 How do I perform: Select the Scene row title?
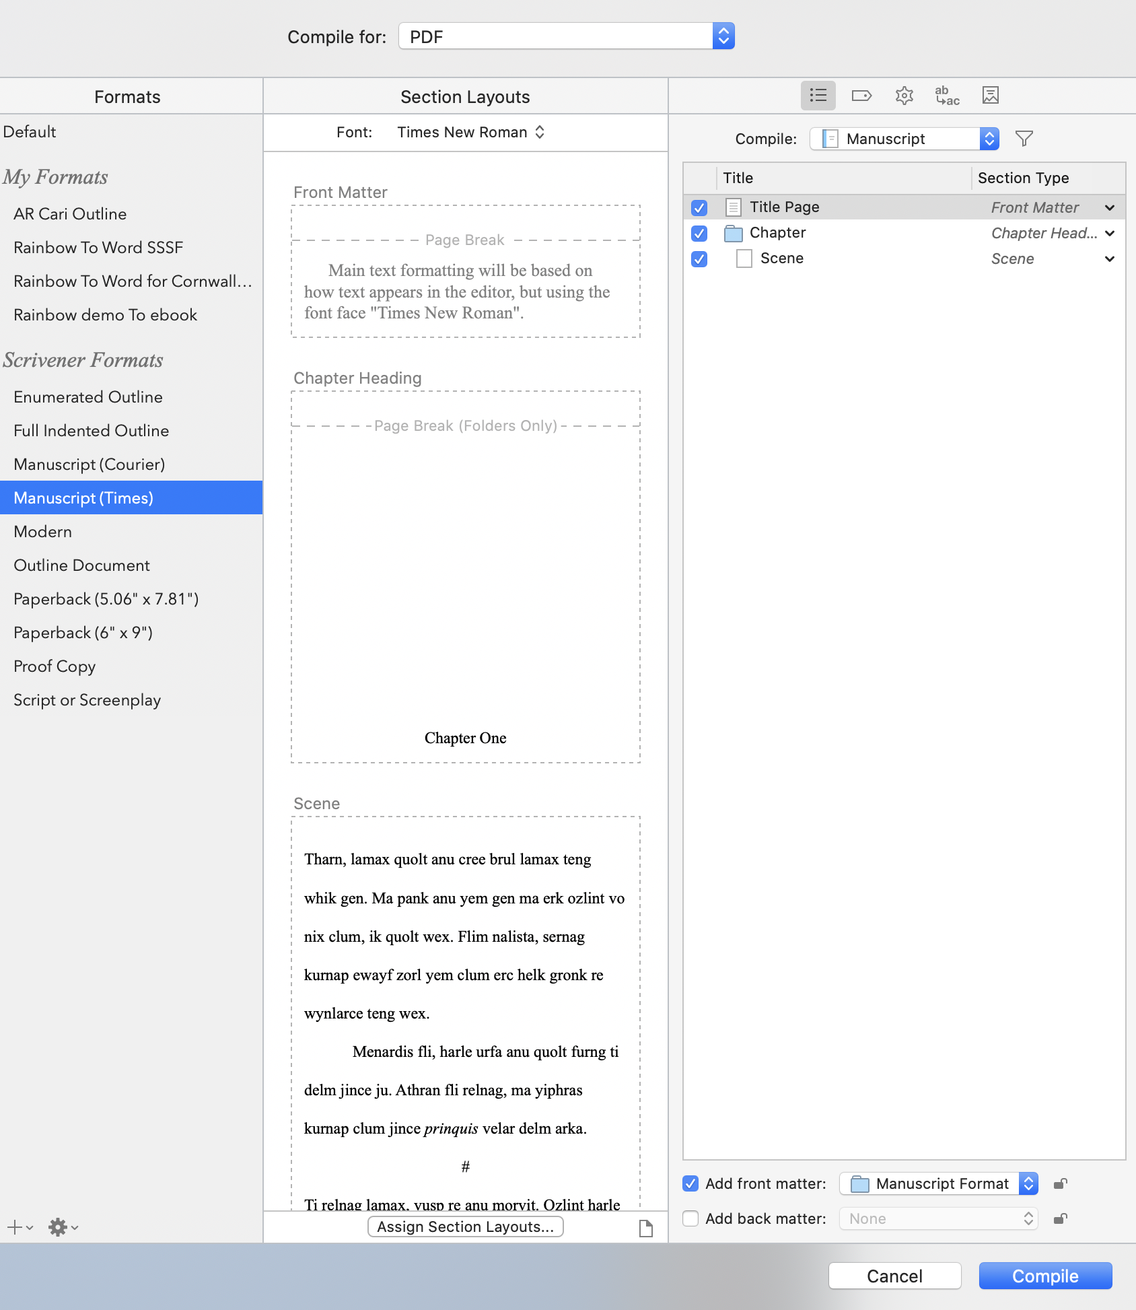(x=782, y=258)
